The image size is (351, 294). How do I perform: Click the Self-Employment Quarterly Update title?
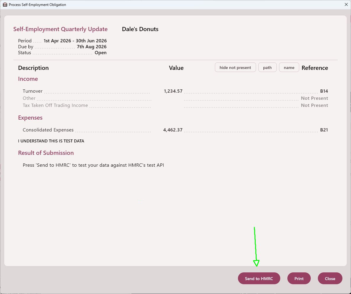coord(60,29)
